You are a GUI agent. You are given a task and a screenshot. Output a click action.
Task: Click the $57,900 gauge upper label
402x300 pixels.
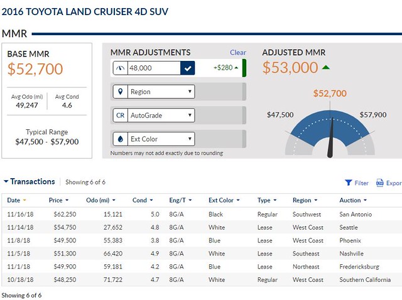(373, 114)
